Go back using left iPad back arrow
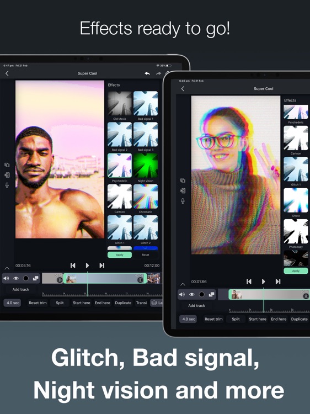This screenshot has height=414, width=310. (7, 73)
